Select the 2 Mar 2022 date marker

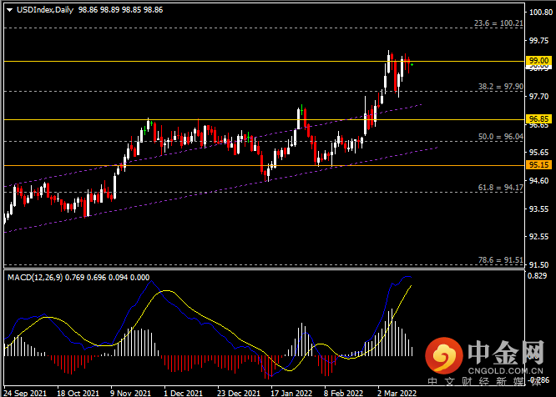coord(397,393)
